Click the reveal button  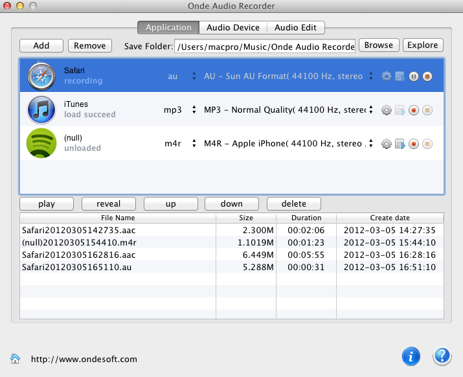coord(109,204)
